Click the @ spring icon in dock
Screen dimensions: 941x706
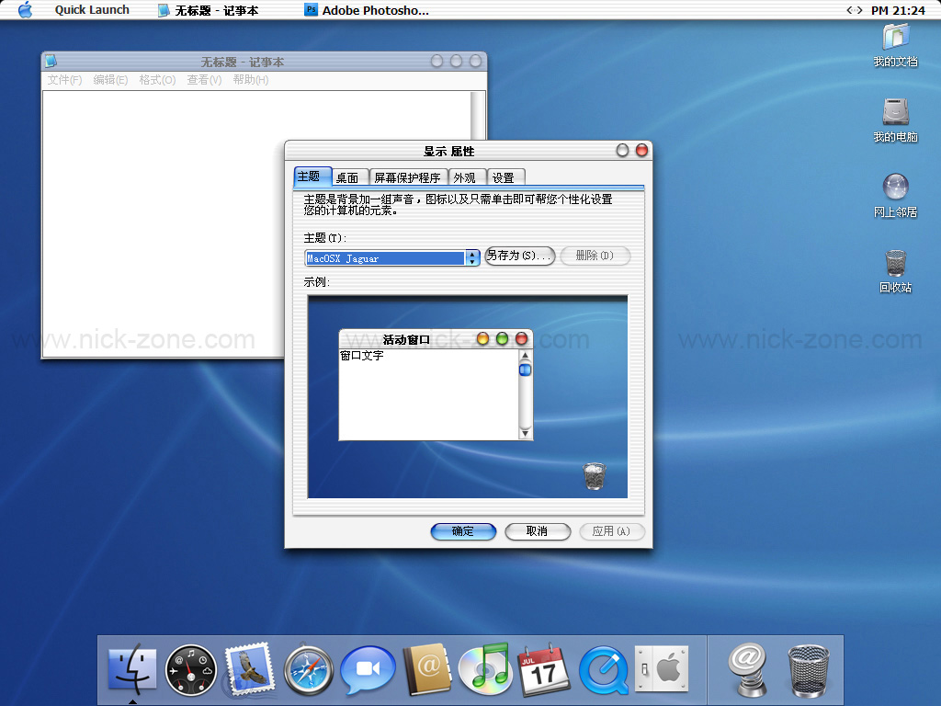(x=748, y=669)
